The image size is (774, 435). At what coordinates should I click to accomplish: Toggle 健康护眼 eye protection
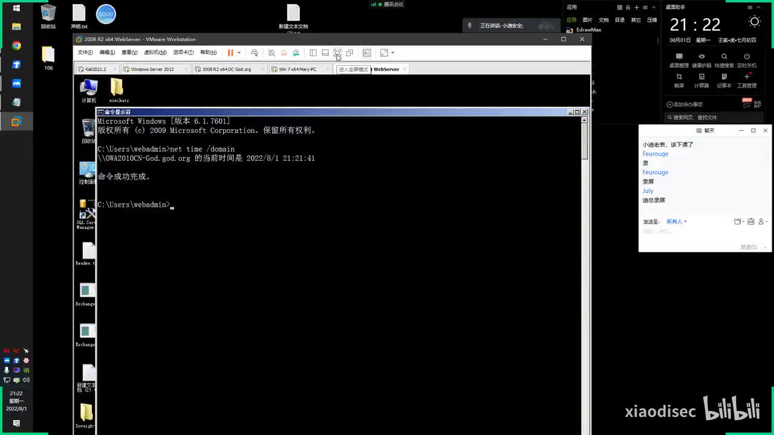[x=701, y=60]
